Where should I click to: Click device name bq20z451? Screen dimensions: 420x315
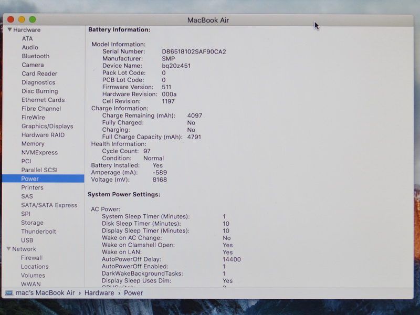[176, 66]
